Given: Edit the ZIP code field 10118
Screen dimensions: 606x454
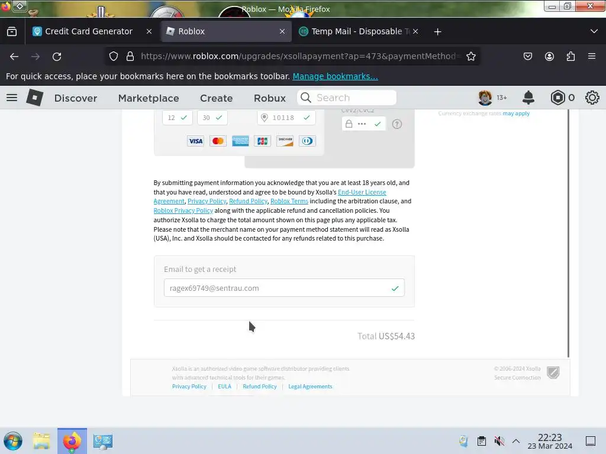Looking at the screenshot, I should [286, 118].
